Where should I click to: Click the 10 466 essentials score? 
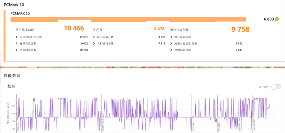(74, 28)
